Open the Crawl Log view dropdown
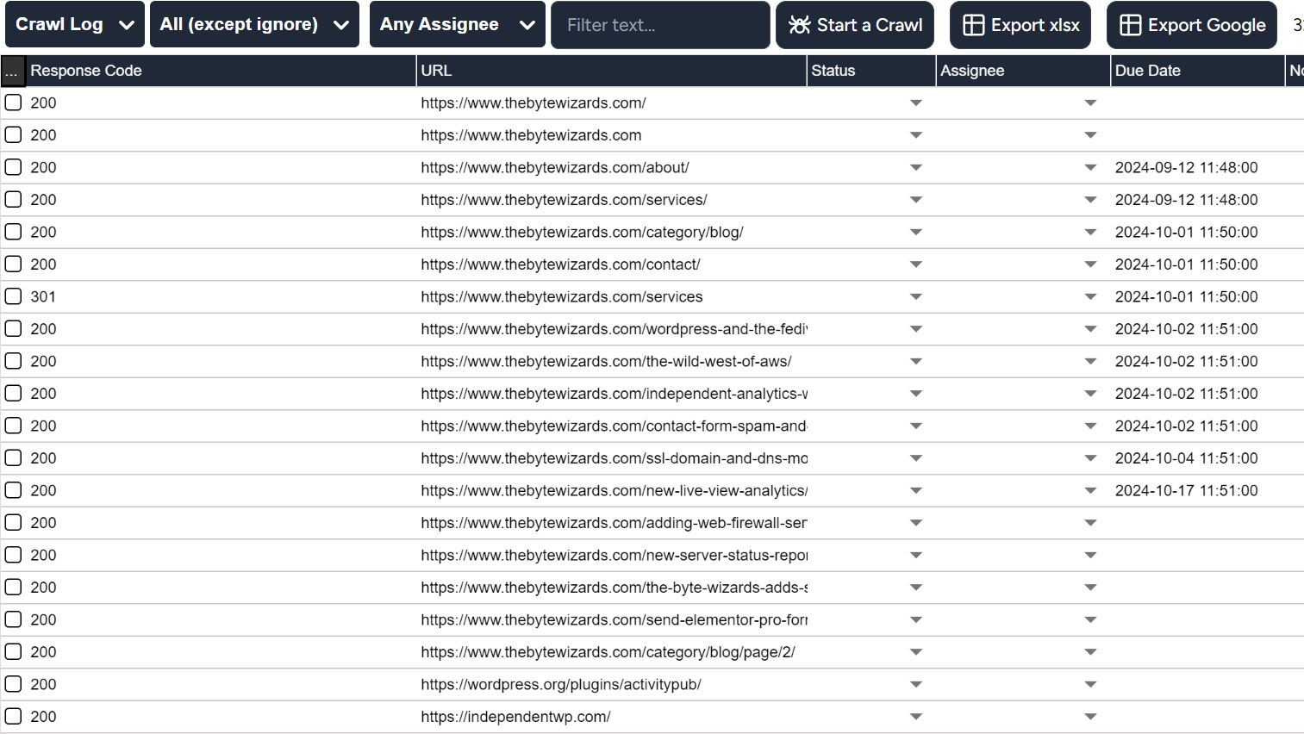Screen dimensions: 1304x734 coord(75,25)
